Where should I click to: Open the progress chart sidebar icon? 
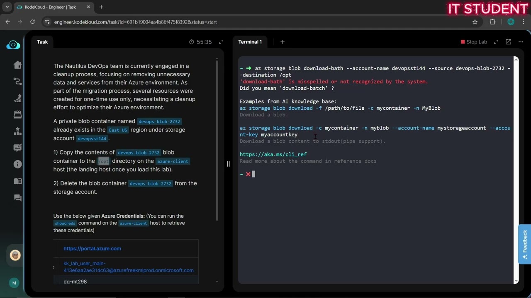pos(17,98)
